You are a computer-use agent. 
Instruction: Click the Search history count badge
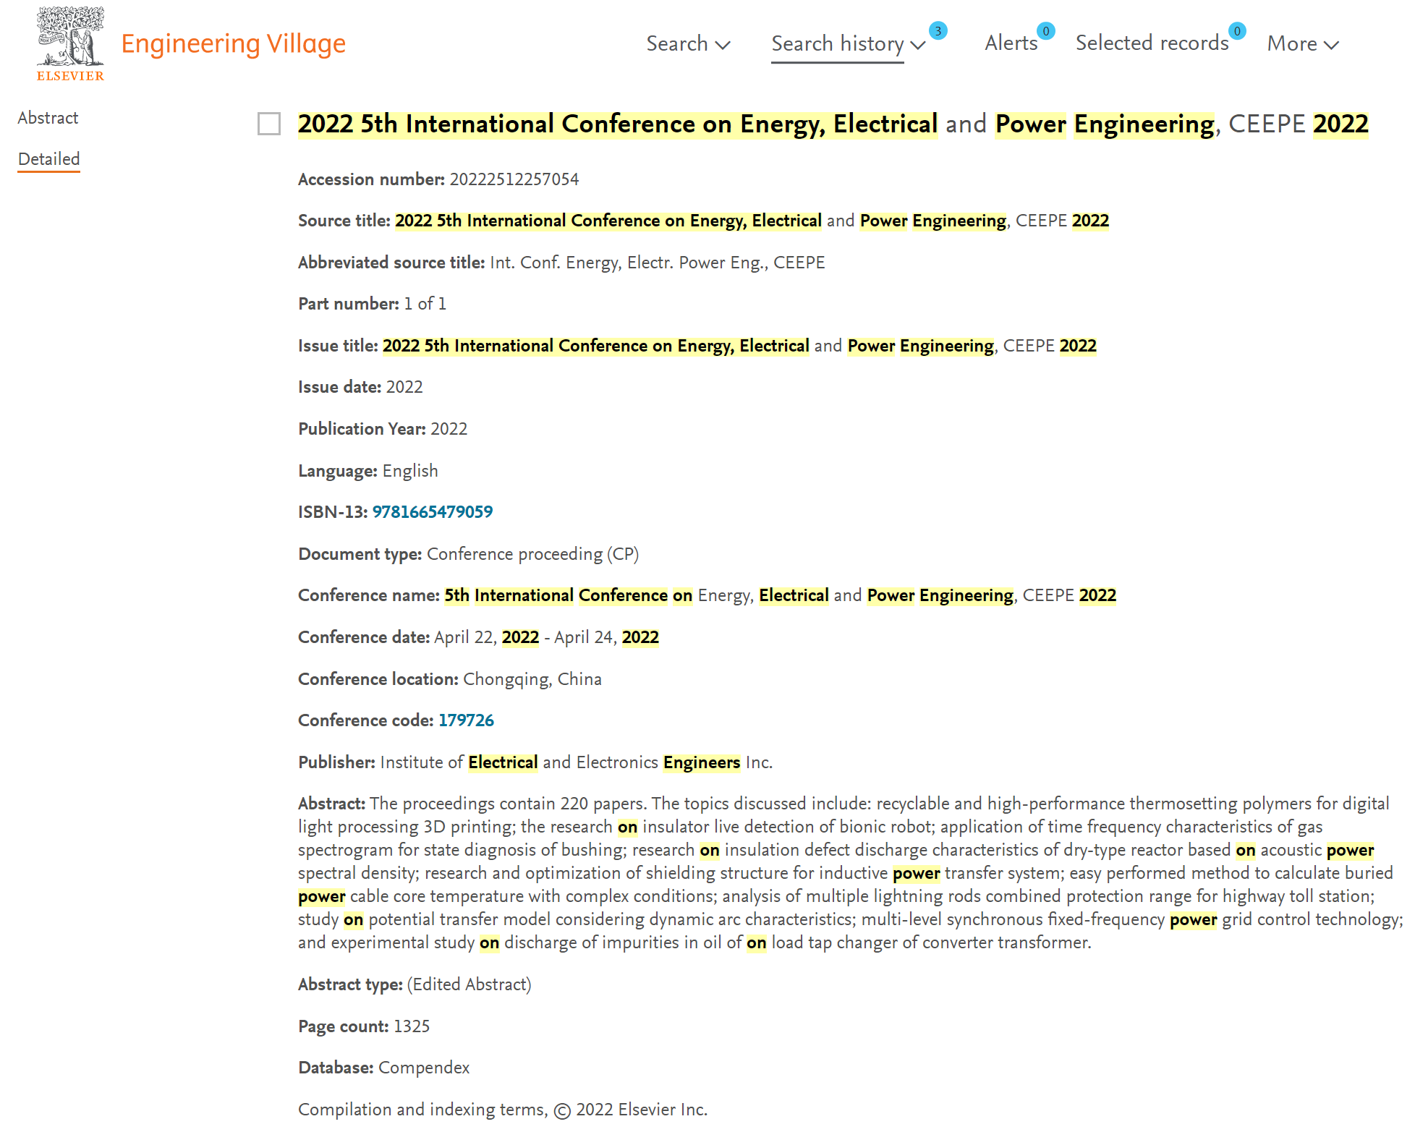pos(938,30)
